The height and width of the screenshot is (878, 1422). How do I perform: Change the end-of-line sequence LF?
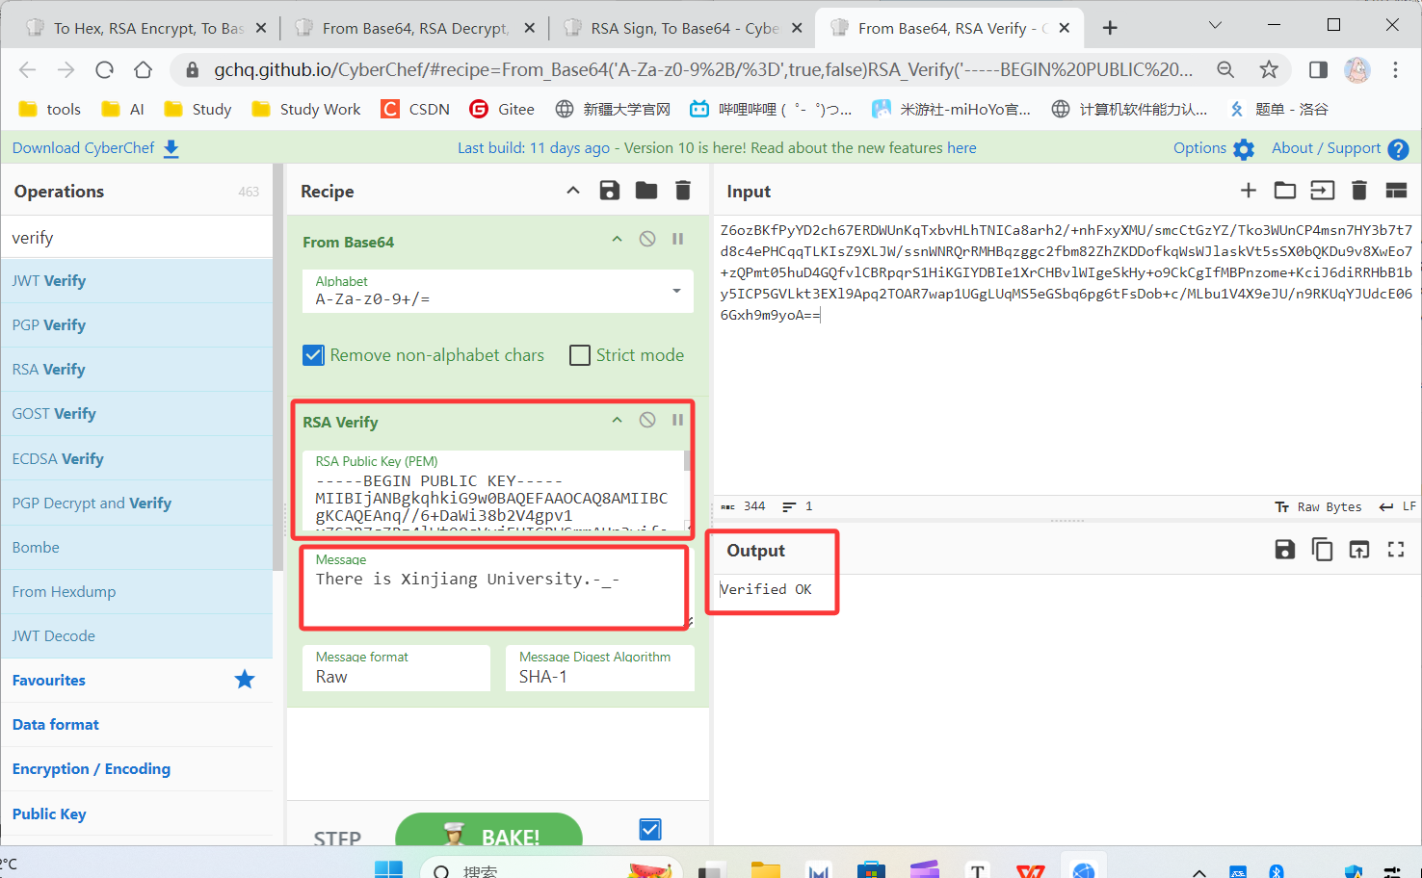point(1398,506)
